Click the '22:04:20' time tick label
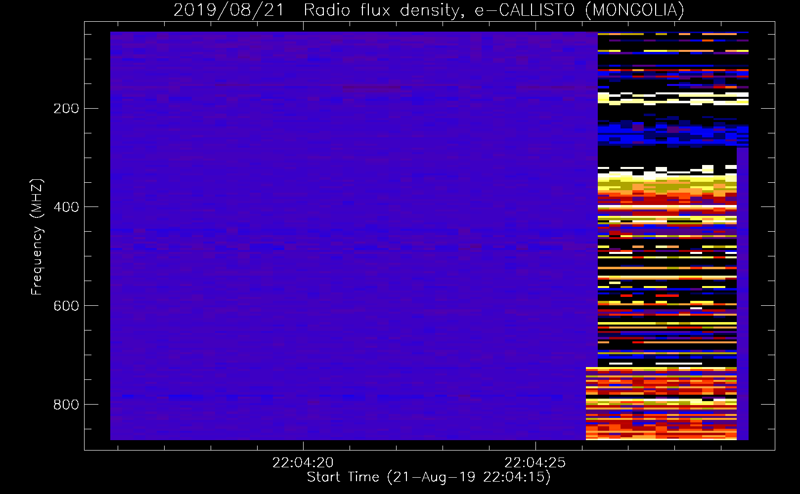 click(x=303, y=463)
